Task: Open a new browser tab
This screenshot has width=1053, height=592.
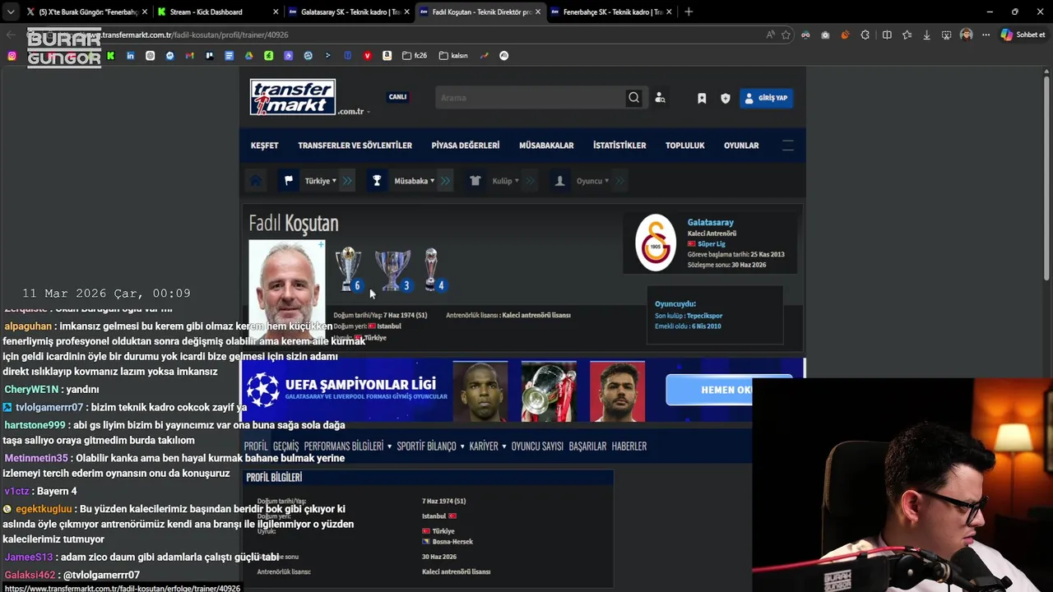Action: click(x=689, y=12)
